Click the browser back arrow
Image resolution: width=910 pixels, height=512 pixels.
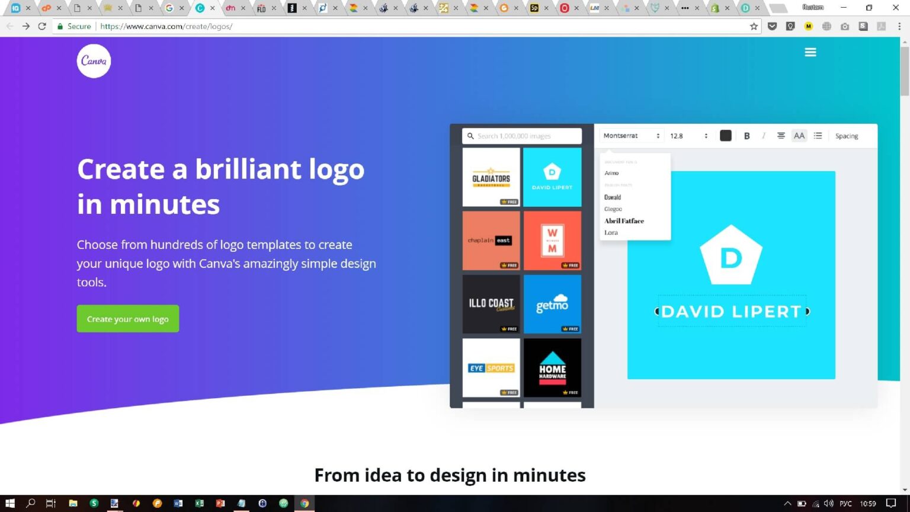click(9, 26)
